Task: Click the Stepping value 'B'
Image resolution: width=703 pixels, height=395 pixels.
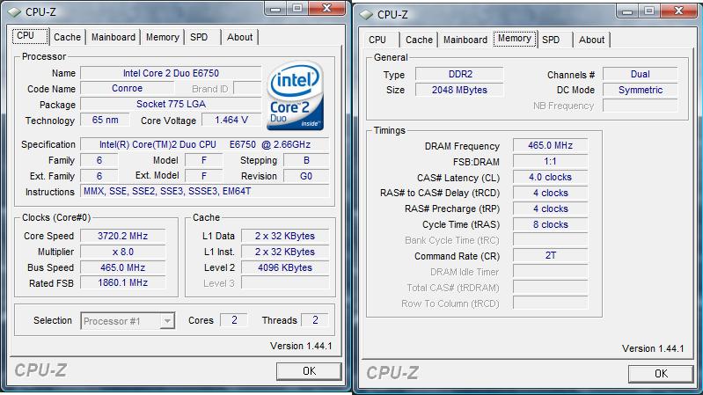Action: pos(306,160)
